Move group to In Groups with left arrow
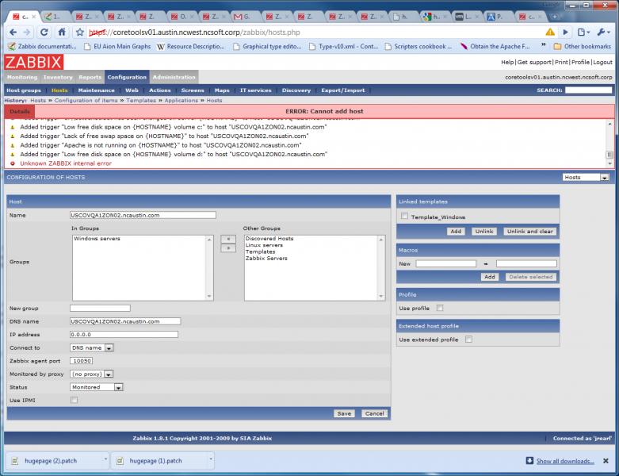 tap(228, 239)
